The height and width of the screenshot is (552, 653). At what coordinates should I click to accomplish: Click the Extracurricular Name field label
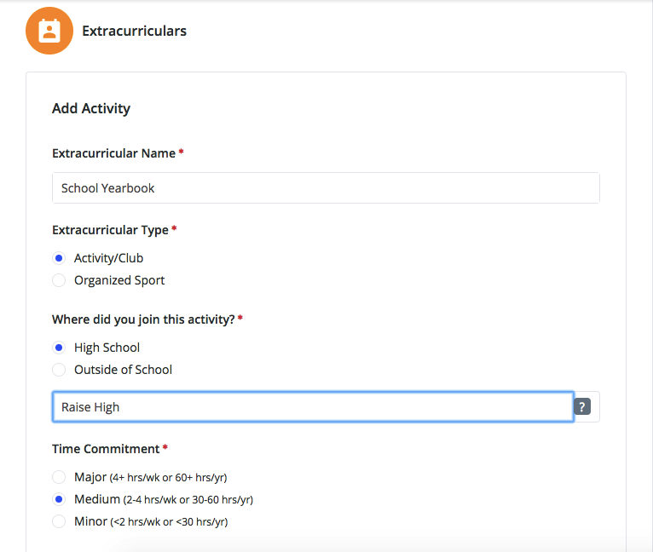click(113, 153)
